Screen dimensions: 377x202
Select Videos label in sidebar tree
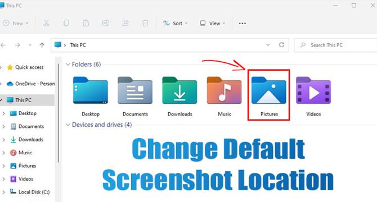26,179
